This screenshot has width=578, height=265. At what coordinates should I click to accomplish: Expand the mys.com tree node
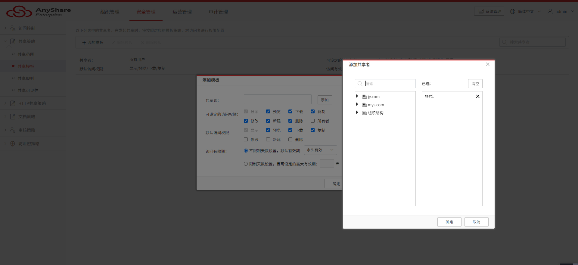pos(357,104)
